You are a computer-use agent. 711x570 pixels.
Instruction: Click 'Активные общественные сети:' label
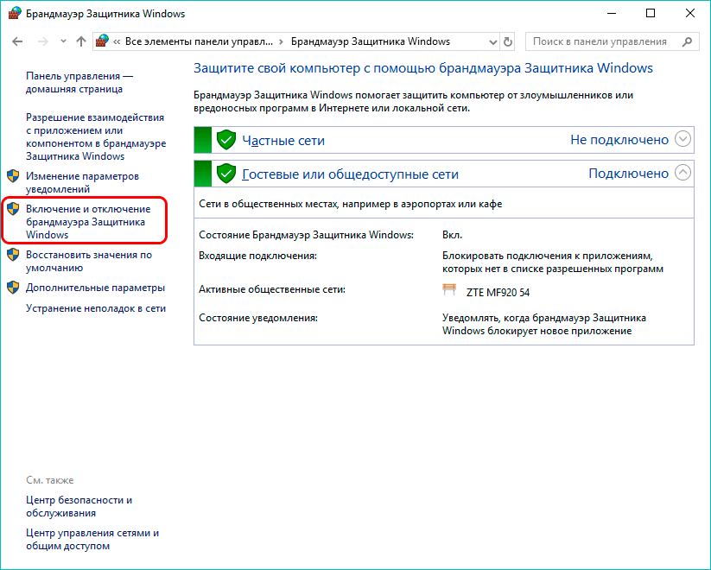tap(272, 289)
